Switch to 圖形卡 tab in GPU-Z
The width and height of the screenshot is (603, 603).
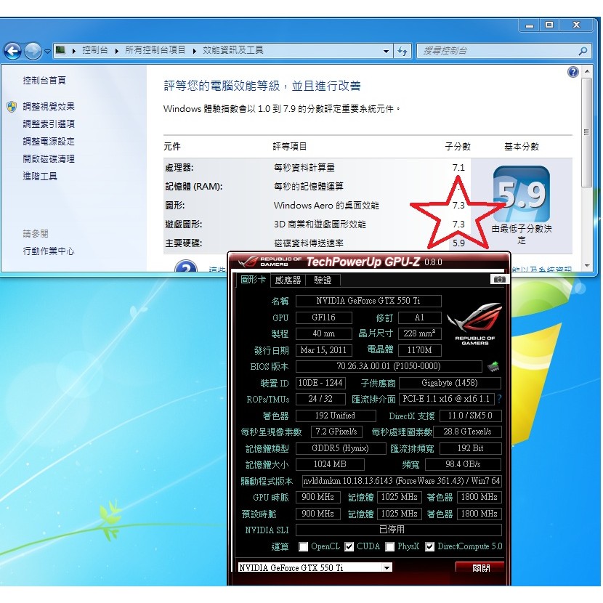click(x=253, y=280)
